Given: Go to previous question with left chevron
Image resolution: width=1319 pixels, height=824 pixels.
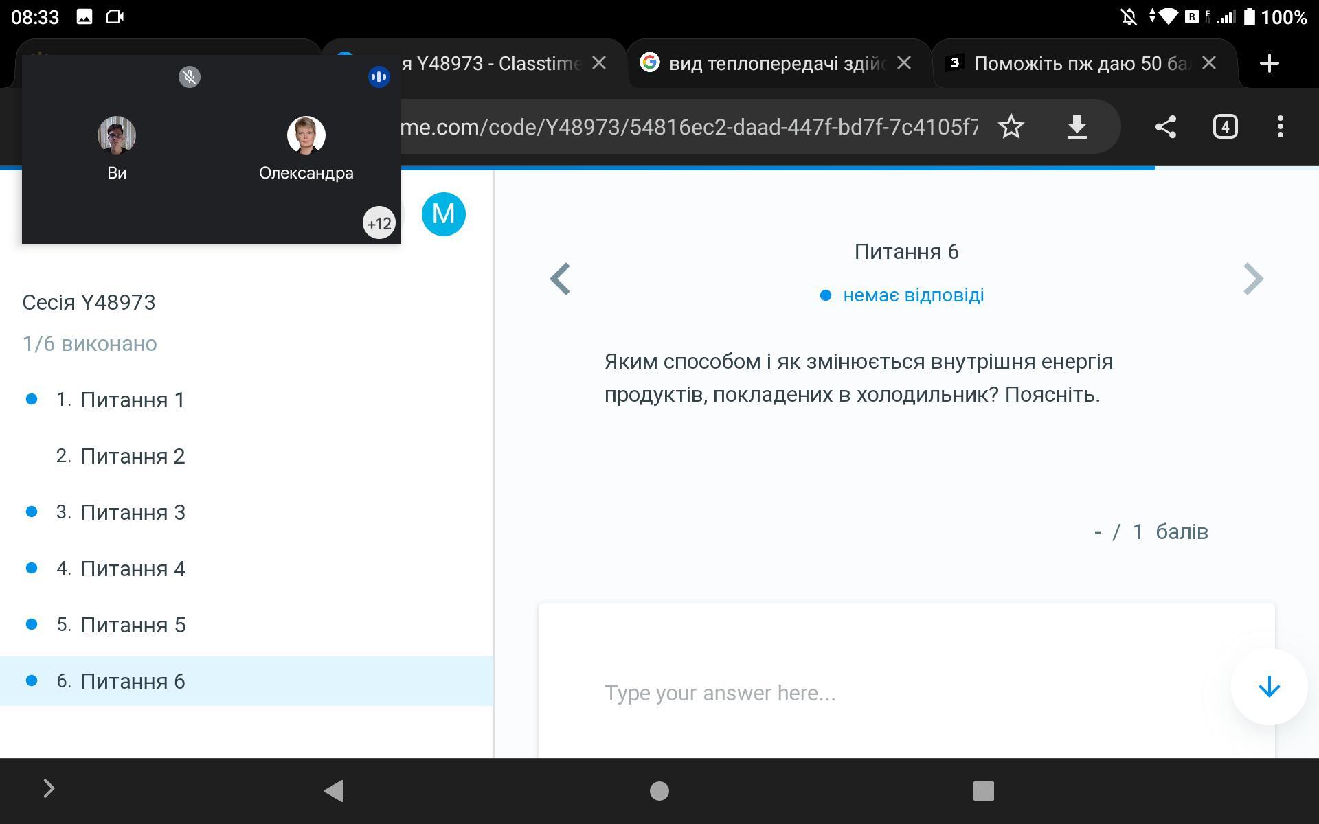Looking at the screenshot, I should 561,279.
